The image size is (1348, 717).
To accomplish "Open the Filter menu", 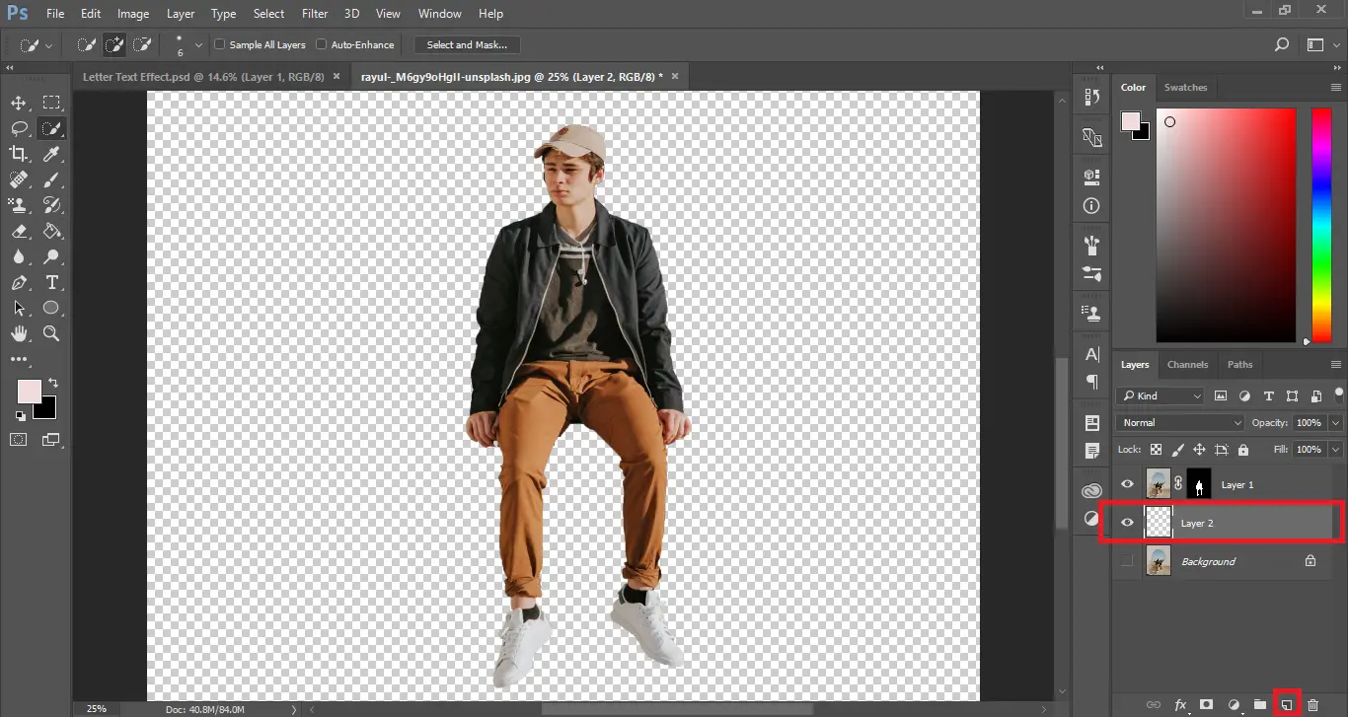I will (314, 13).
